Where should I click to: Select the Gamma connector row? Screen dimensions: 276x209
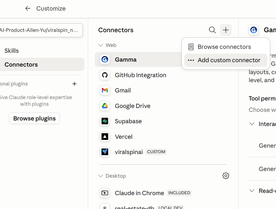pyautogui.click(x=138, y=60)
